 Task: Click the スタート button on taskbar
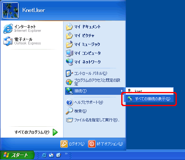(17, 155)
